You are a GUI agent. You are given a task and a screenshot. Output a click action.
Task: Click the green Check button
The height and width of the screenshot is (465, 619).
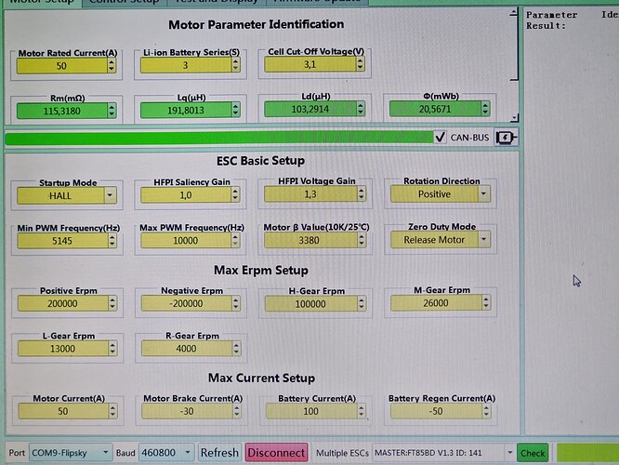point(533,453)
